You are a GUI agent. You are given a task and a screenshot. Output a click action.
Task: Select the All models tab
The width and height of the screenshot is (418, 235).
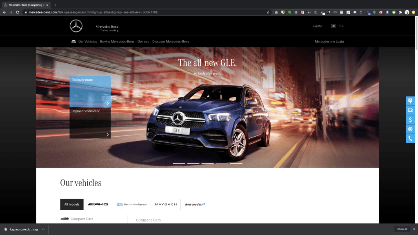[x=72, y=204]
